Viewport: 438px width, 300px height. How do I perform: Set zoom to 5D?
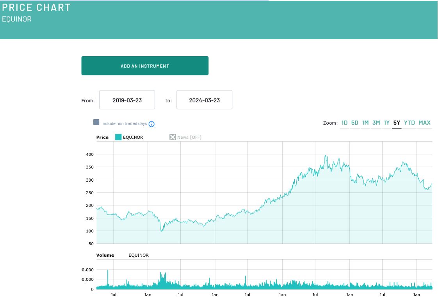pos(355,123)
